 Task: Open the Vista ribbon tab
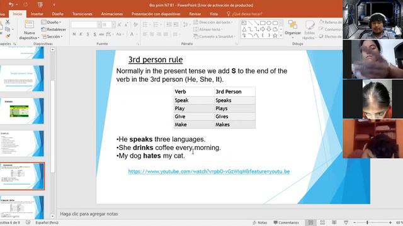(x=213, y=14)
